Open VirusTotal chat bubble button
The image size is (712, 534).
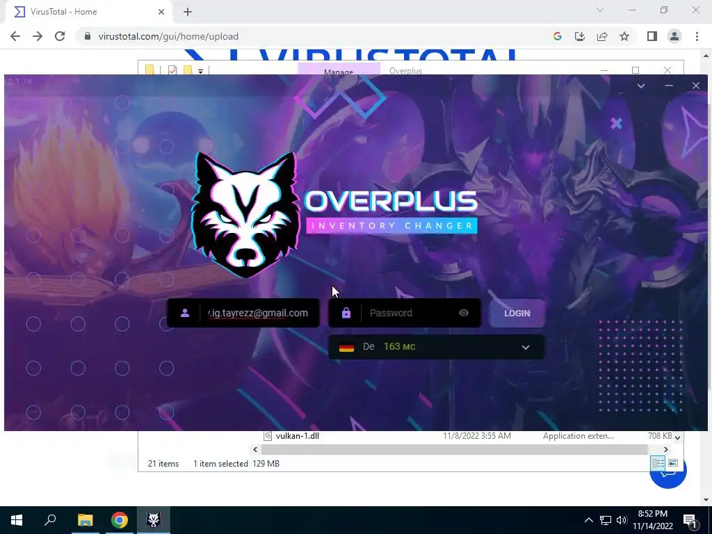pyautogui.click(x=668, y=471)
